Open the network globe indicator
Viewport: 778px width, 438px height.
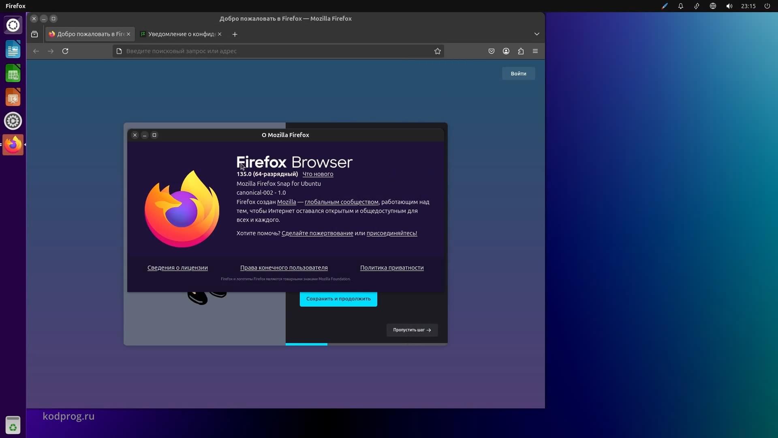713,6
